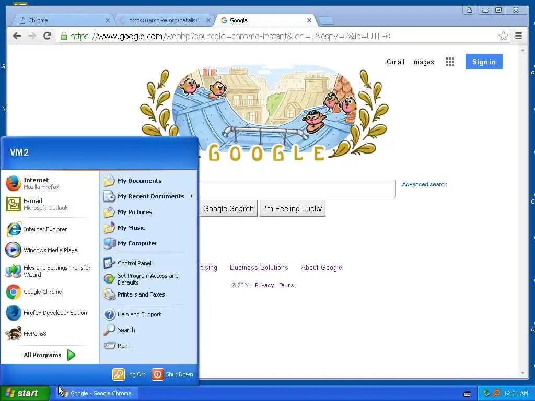This screenshot has height=401, width=535.
Task: Click keyboard icon on taskbar
Action: click(467, 394)
